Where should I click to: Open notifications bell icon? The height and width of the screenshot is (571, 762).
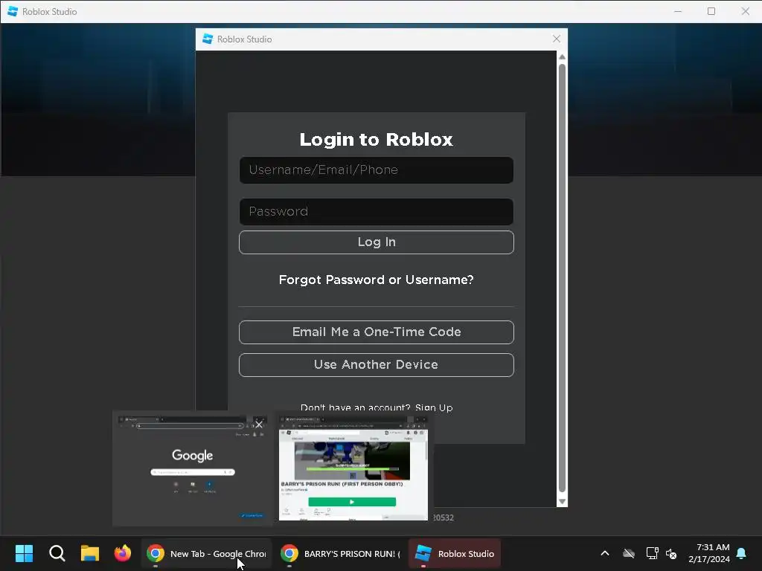(741, 553)
